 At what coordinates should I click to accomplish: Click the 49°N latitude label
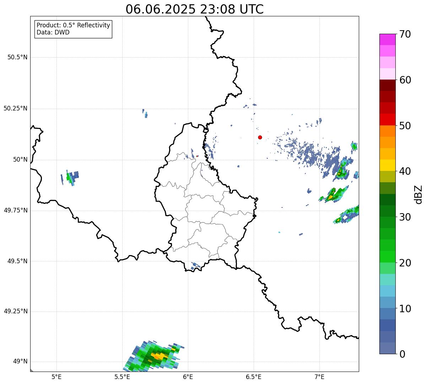click(x=21, y=362)
